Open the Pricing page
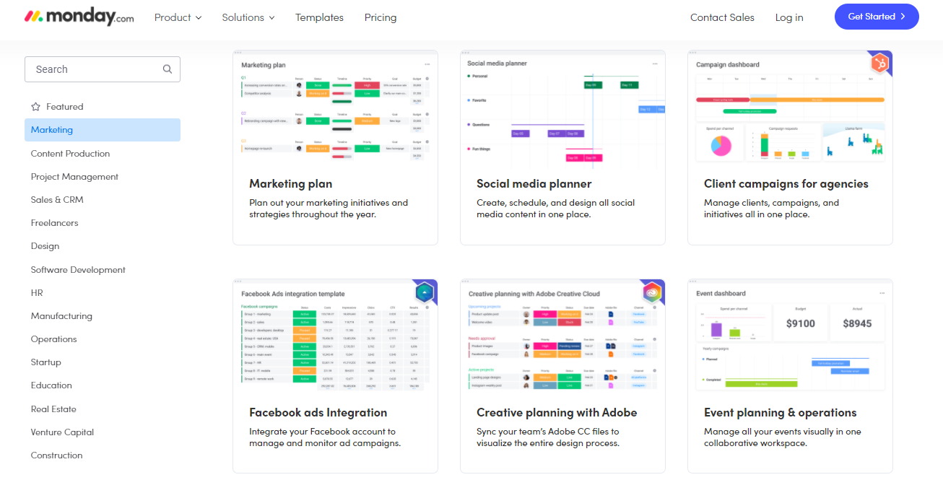The width and height of the screenshot is (943, 480). tap(381, 17)
